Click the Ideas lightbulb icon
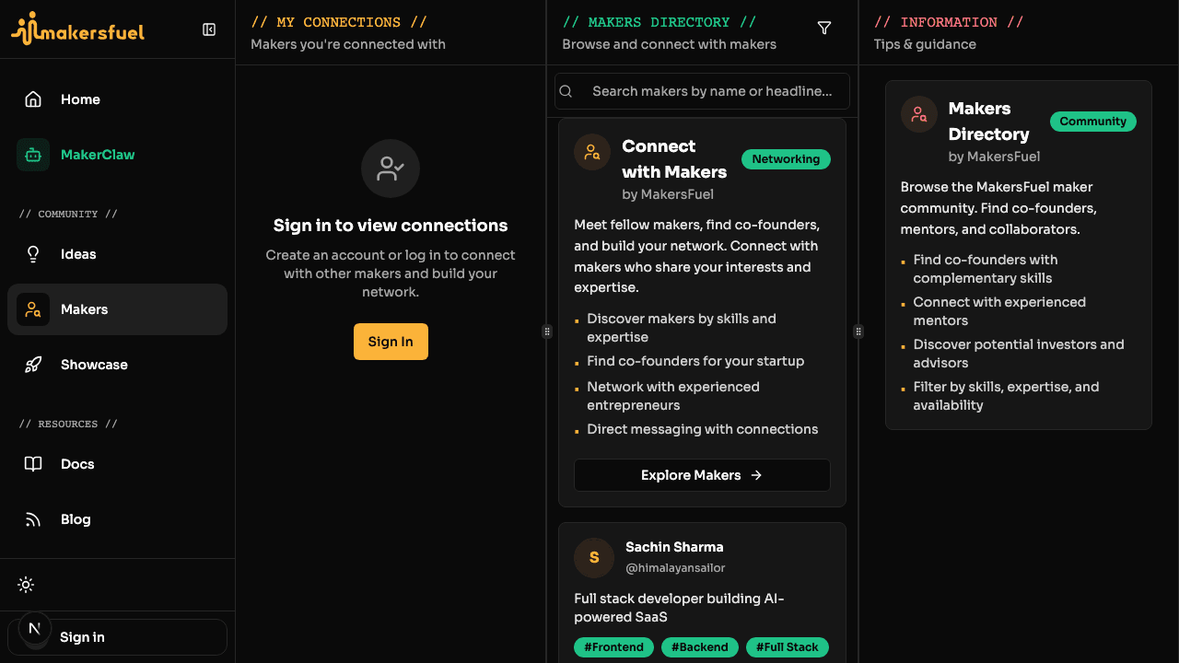This screenshot has height=663, width=1179. (33, 254)
